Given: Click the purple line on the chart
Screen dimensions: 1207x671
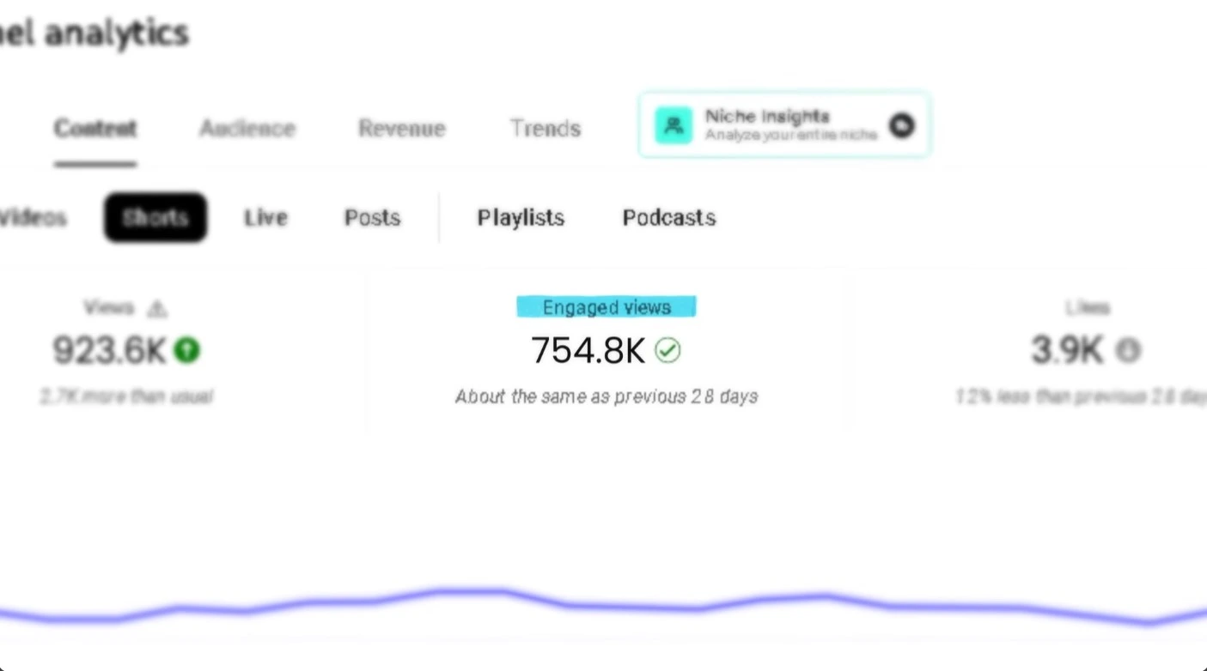Looking at the screenshot, I should click(603, 606).
